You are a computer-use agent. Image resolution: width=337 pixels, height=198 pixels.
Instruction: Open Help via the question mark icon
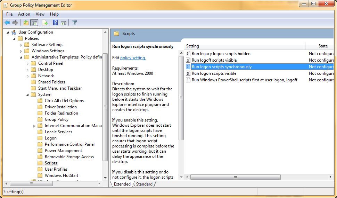[x=56, y=22]
